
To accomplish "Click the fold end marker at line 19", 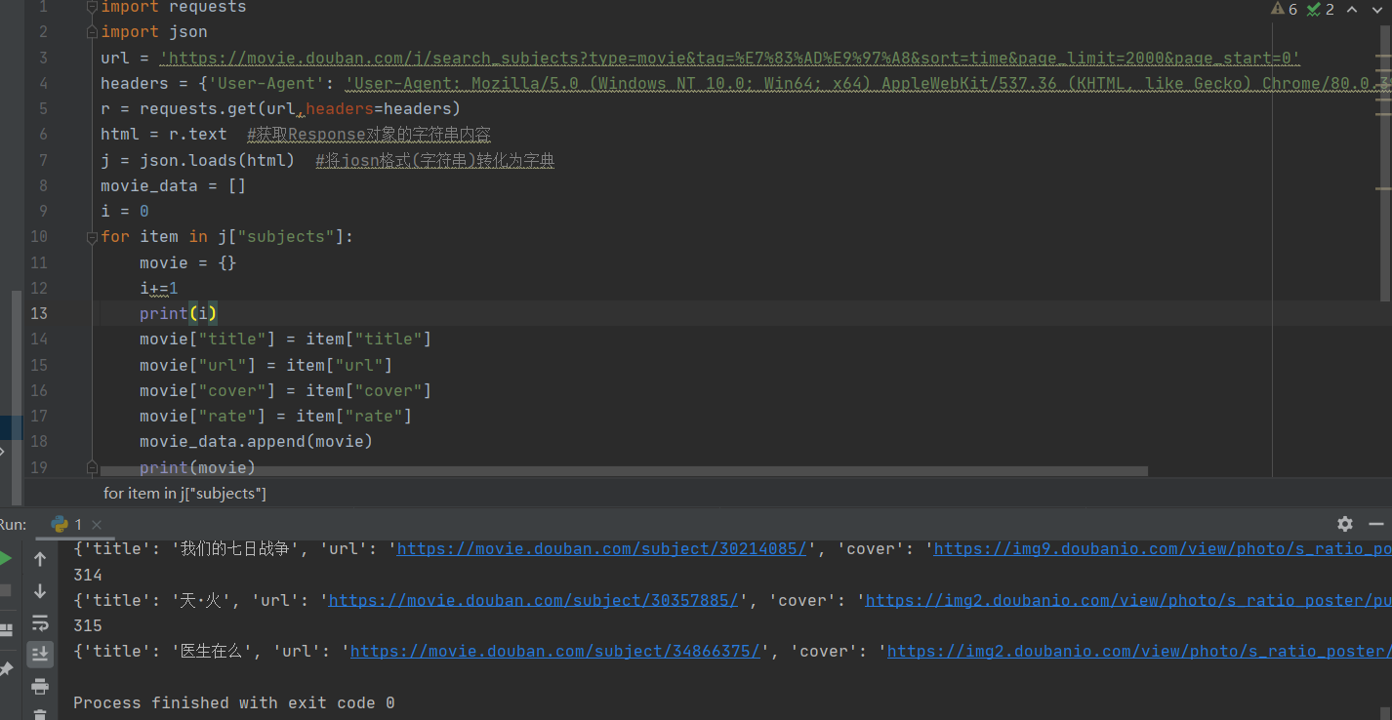I will 92,467.
